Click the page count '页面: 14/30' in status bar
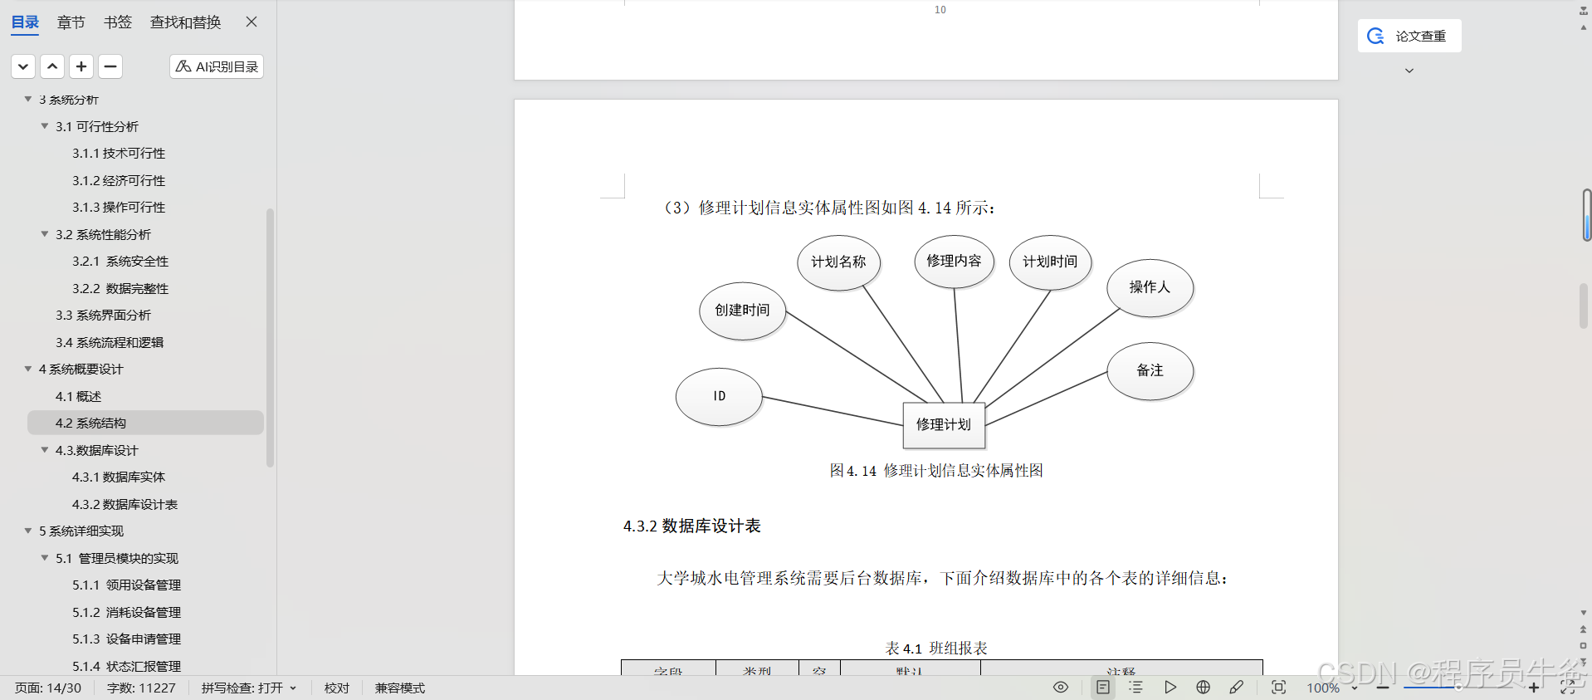Image resolution: width=1592 pixels, height=700 pixels. tap(48, 688)
